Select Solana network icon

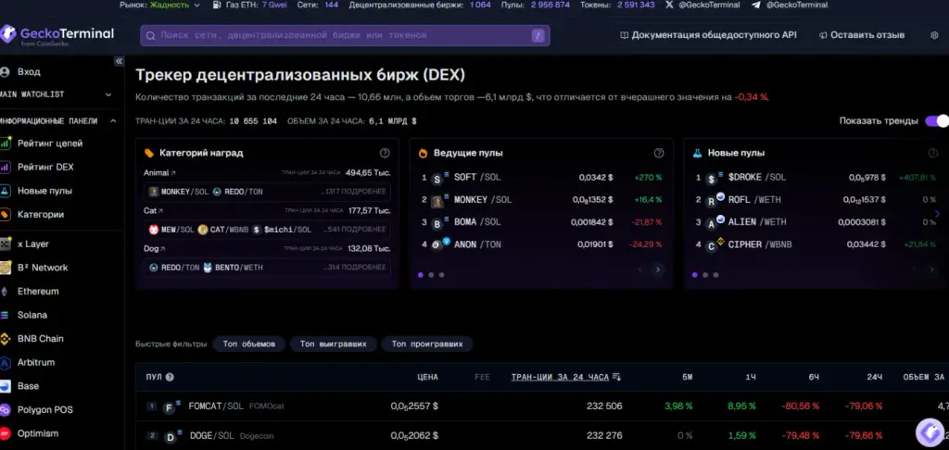[6, 315]
